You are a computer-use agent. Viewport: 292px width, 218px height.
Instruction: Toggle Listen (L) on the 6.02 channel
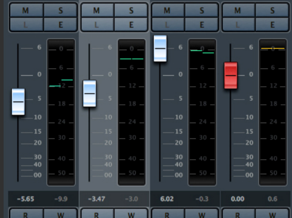[x=167, y=25]
